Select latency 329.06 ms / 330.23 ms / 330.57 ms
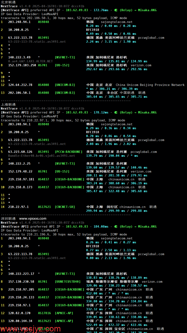This screenshot has height=333, width=187. coord(117,285)
